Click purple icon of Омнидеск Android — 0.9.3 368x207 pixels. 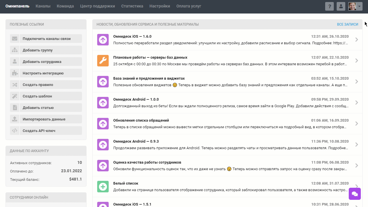103,145
